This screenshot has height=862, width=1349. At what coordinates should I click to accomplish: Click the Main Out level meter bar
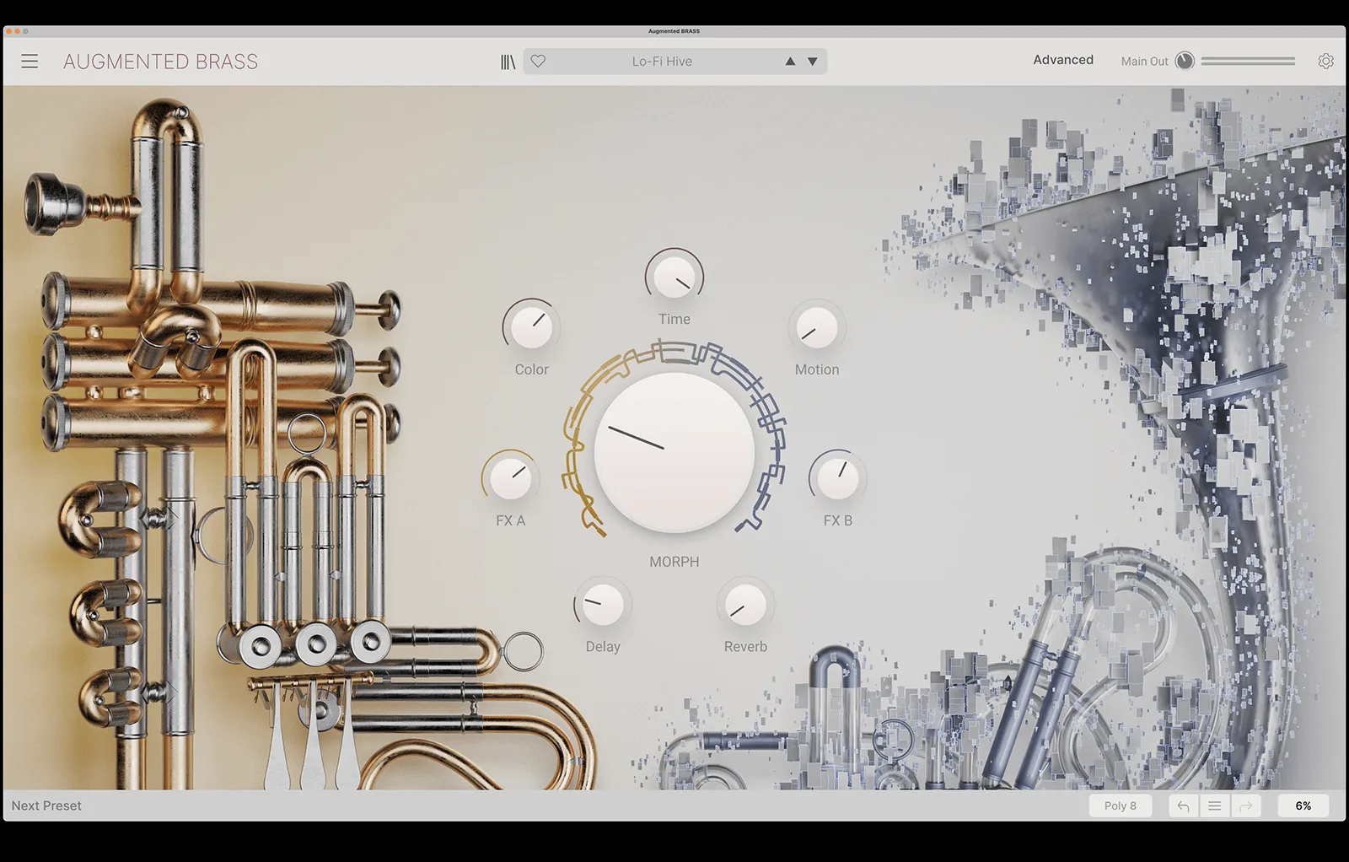(1248, 61)
